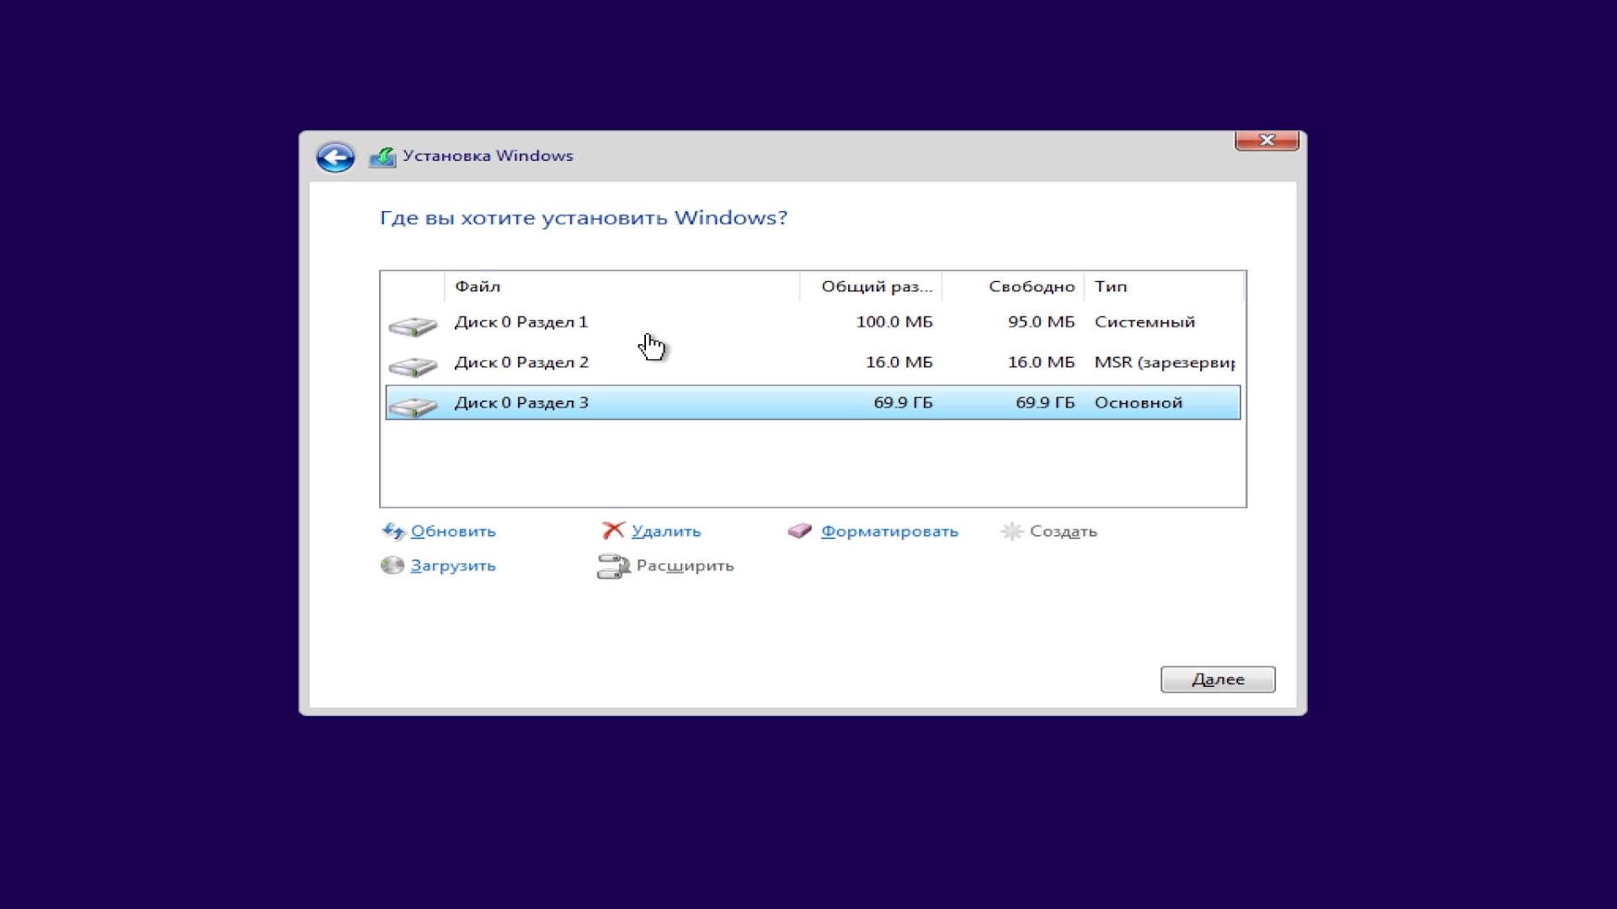This screenshot has height=909, width=1617.
Task: Open the Форматировать link
Action: (889, 531)
